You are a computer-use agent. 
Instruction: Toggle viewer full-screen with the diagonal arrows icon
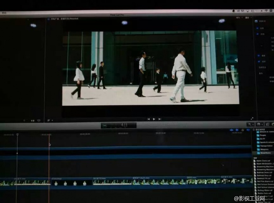(x=252, y=118)
